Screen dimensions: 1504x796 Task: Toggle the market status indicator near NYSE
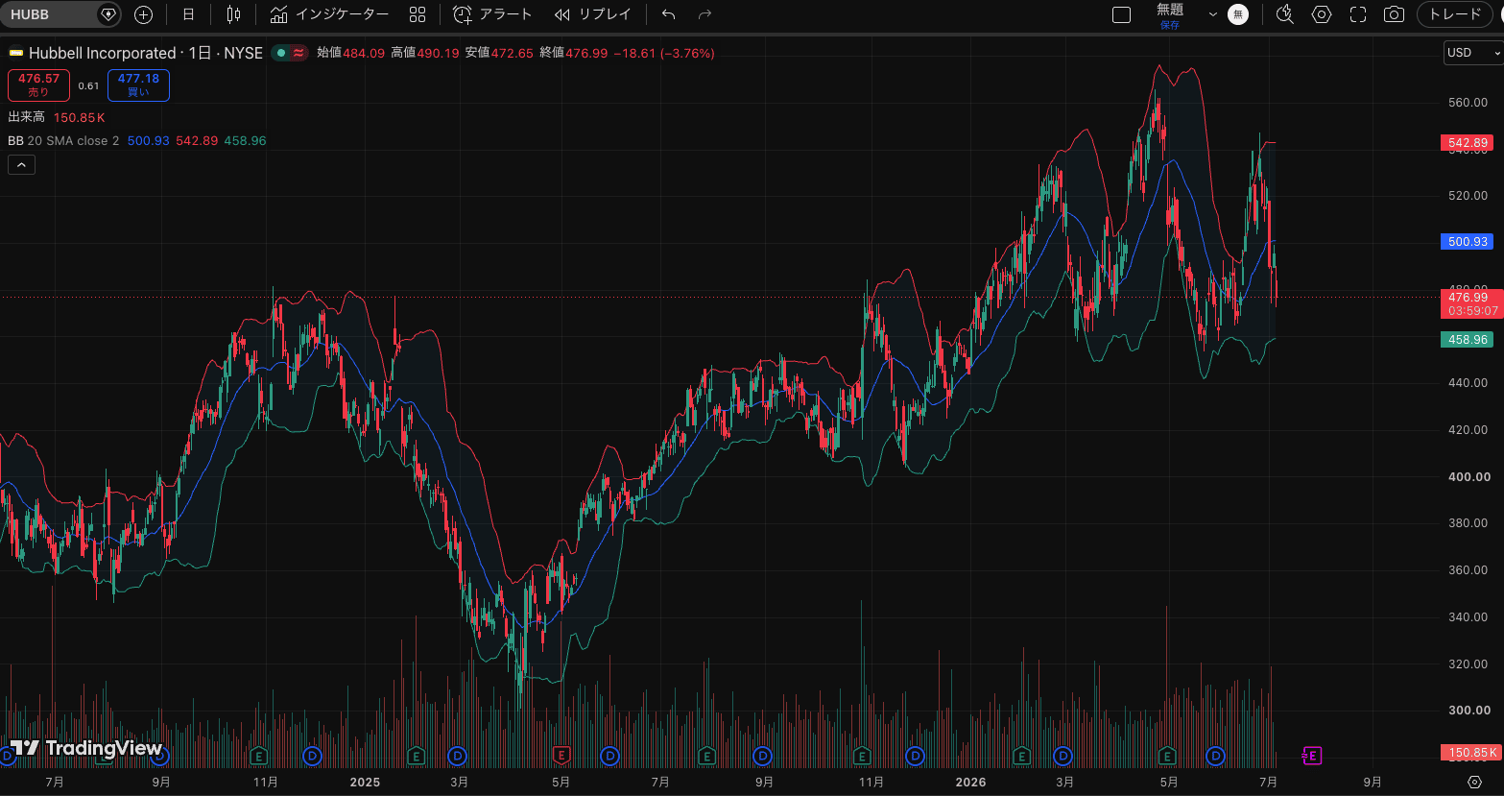click(x=281, y=53)
